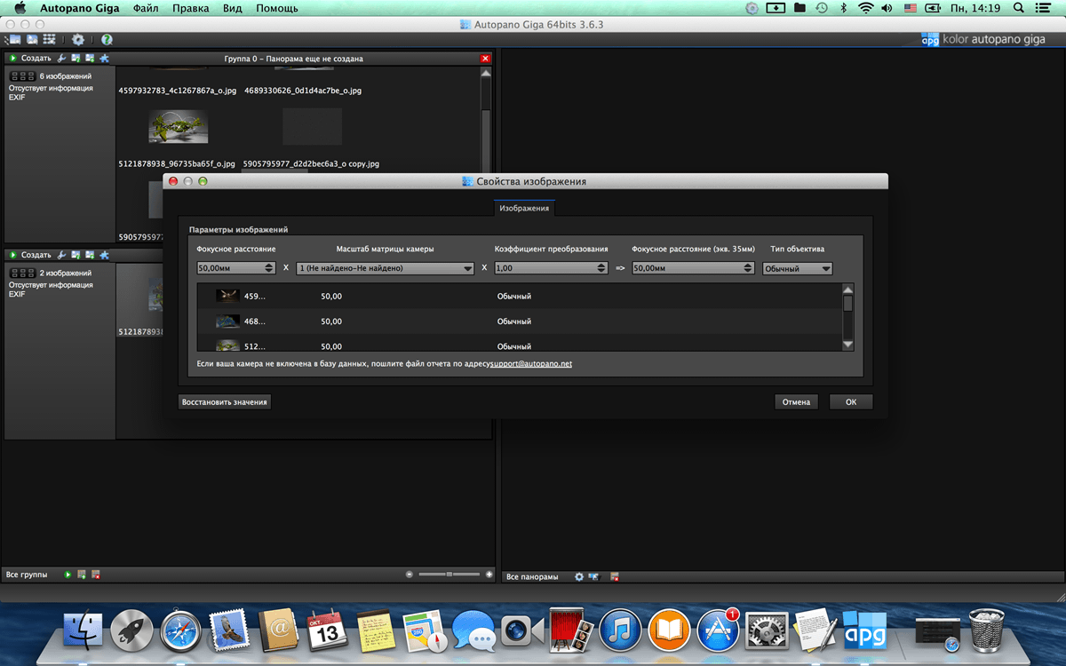Click Создать in the second group
Screen dimensions: 1066x666
(36, 255)
